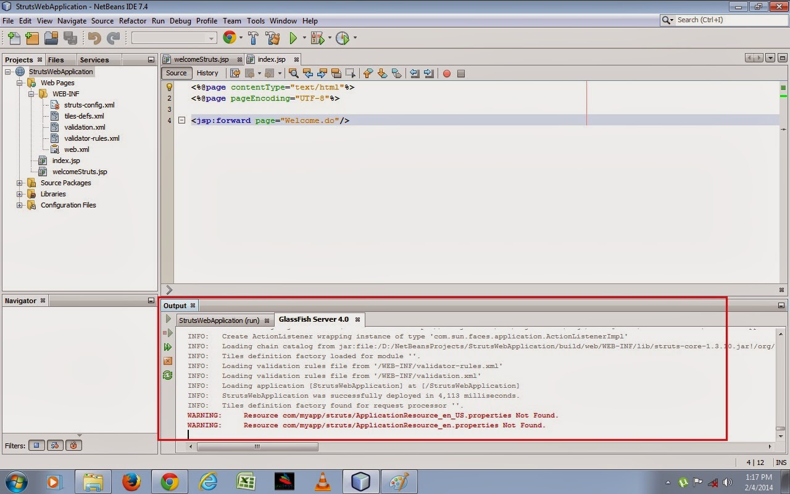Click the orange Stop Server icon in Output
This screenshot has width=790, height=494.
tap(168, 361)
